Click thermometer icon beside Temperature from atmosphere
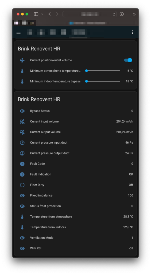The width and height of the screenshot is (151, 274). pos(22,217)
